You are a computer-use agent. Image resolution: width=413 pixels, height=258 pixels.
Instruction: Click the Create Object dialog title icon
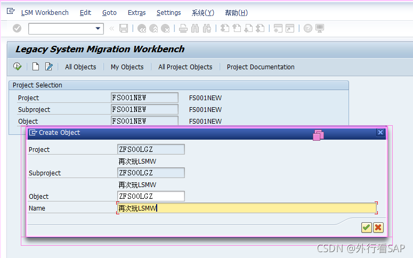(33, 133)
